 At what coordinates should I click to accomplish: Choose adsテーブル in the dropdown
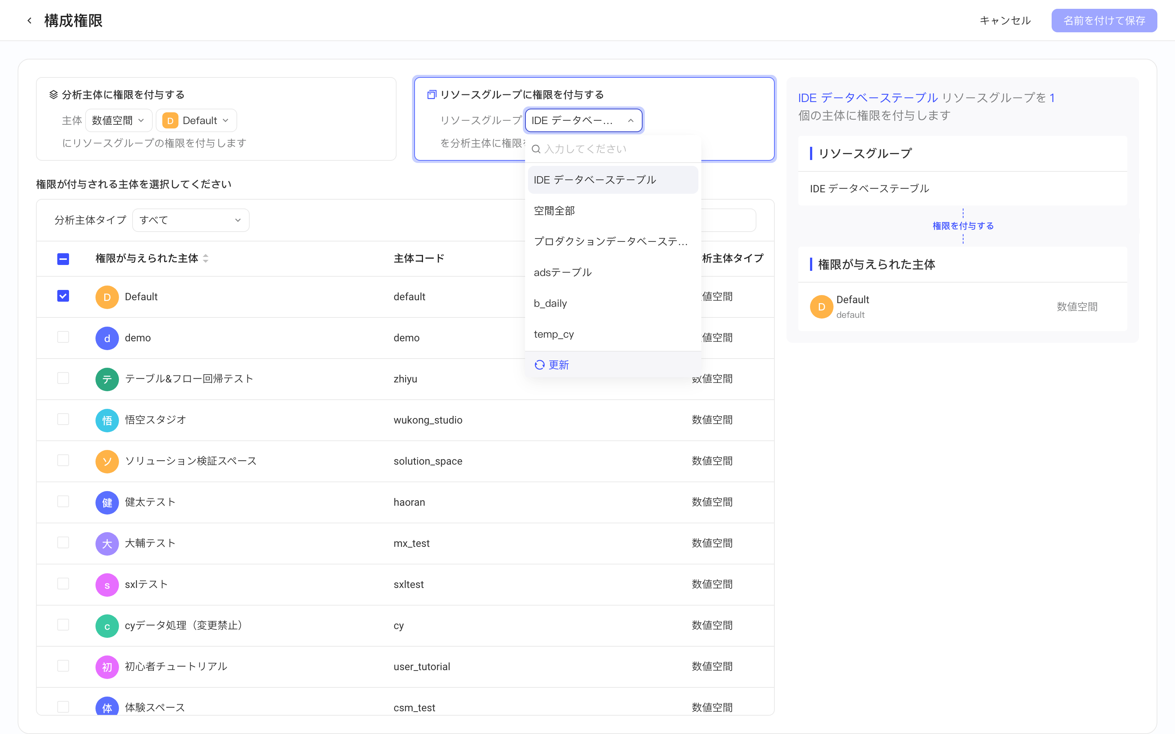point(613,272)
